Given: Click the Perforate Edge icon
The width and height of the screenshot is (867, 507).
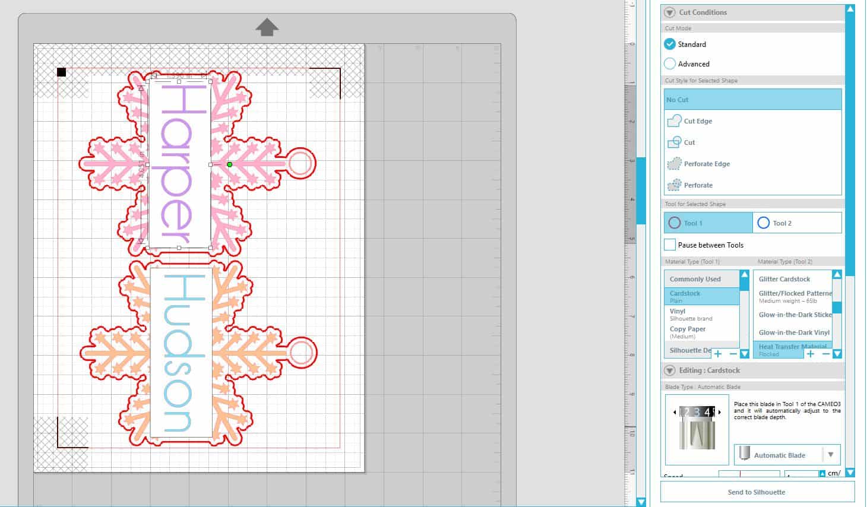Looking at the screenshot, I should coord(674,163).
